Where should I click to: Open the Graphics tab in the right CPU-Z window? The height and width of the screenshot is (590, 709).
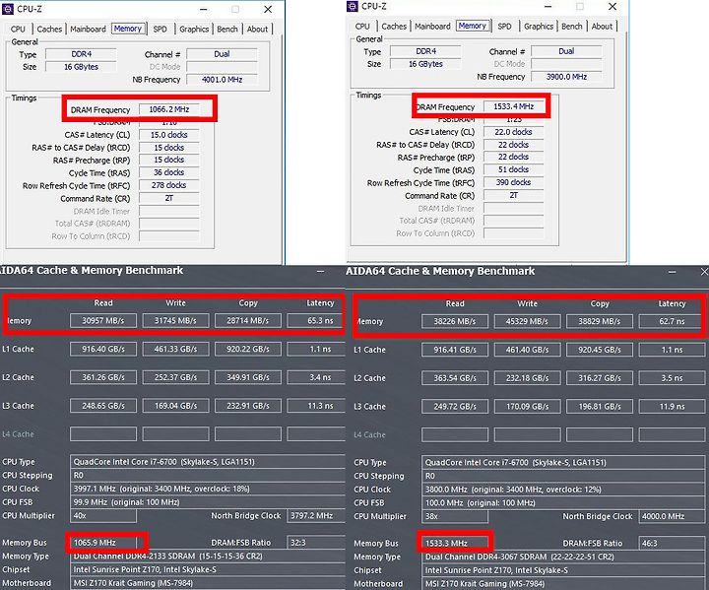[539, 27]
